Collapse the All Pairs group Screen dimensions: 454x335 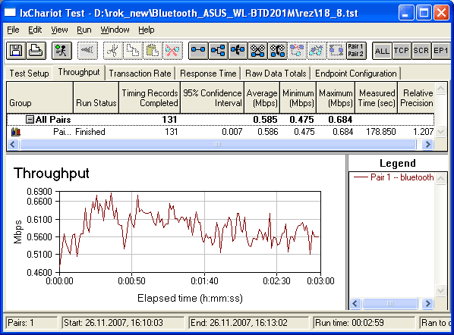pos(30,120)
